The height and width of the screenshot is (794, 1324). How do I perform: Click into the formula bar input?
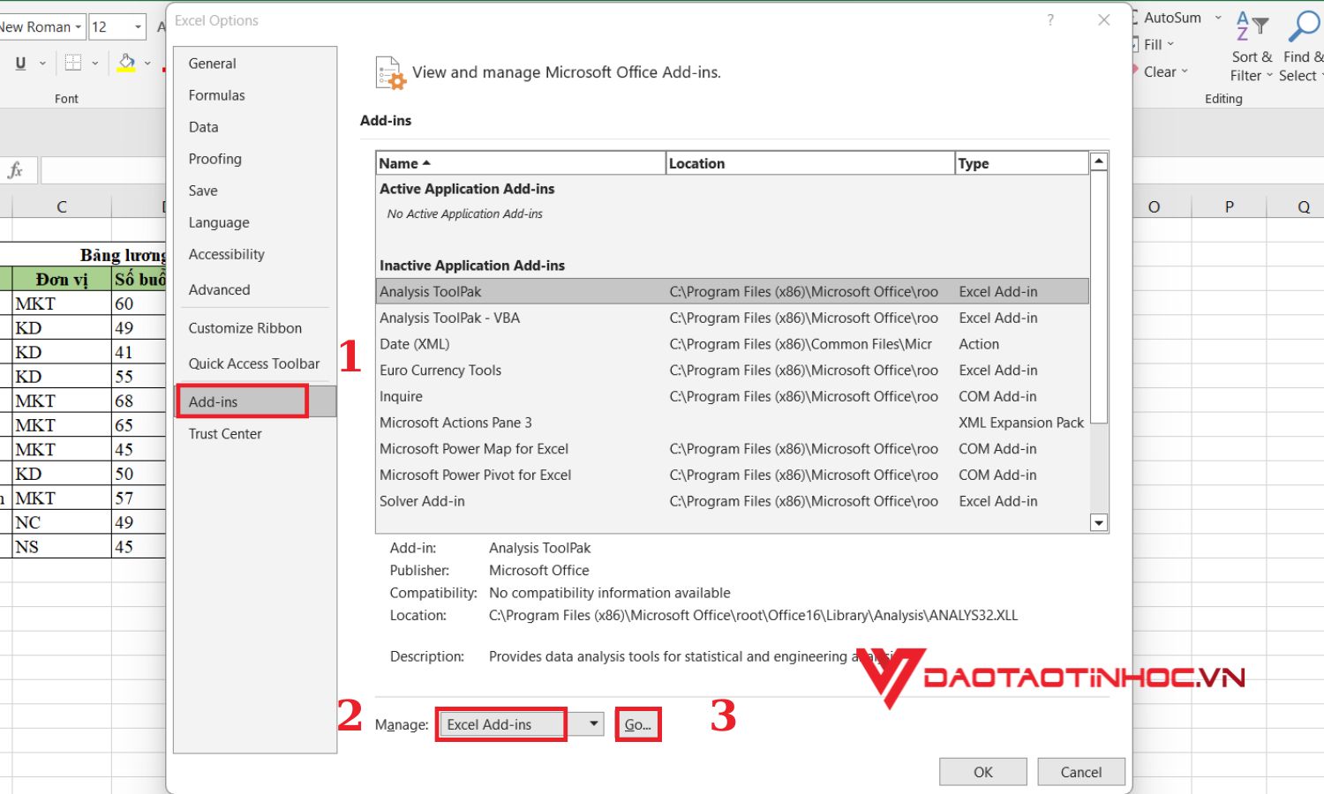point(103,170)
